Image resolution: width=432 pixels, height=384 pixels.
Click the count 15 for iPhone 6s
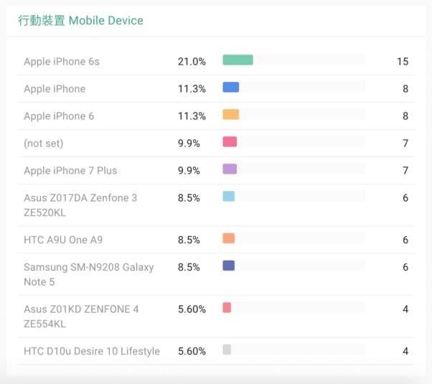point(403,62)
